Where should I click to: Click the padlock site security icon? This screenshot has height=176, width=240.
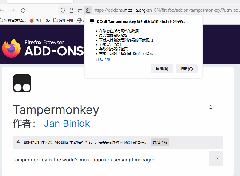coord(71,10)
